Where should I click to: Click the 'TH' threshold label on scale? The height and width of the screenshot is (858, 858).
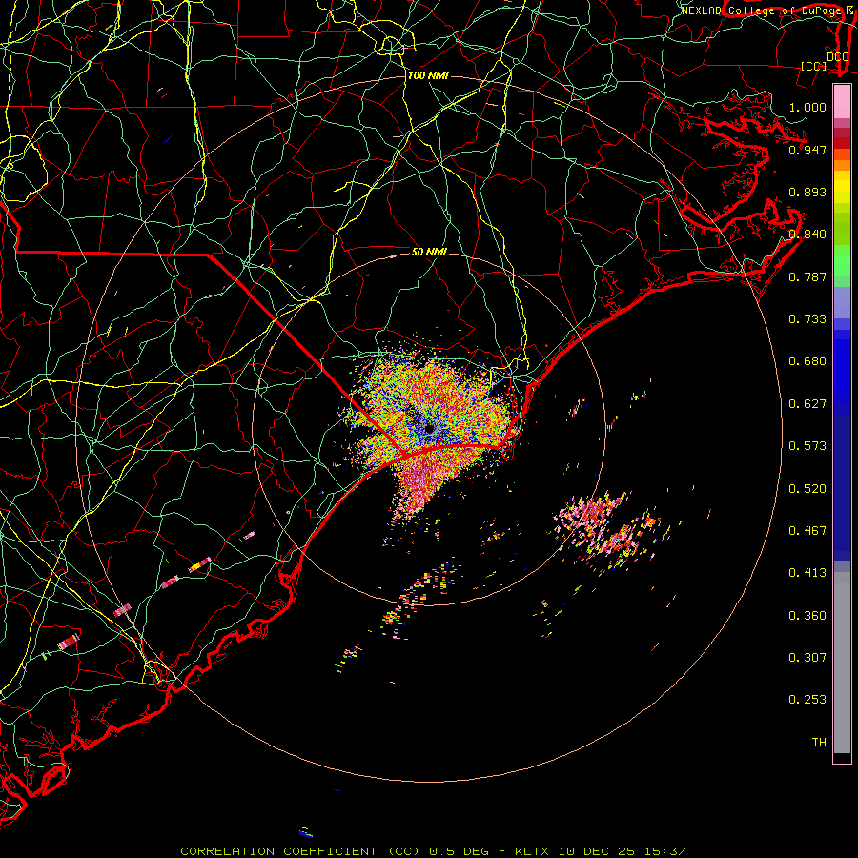[819, 743]
